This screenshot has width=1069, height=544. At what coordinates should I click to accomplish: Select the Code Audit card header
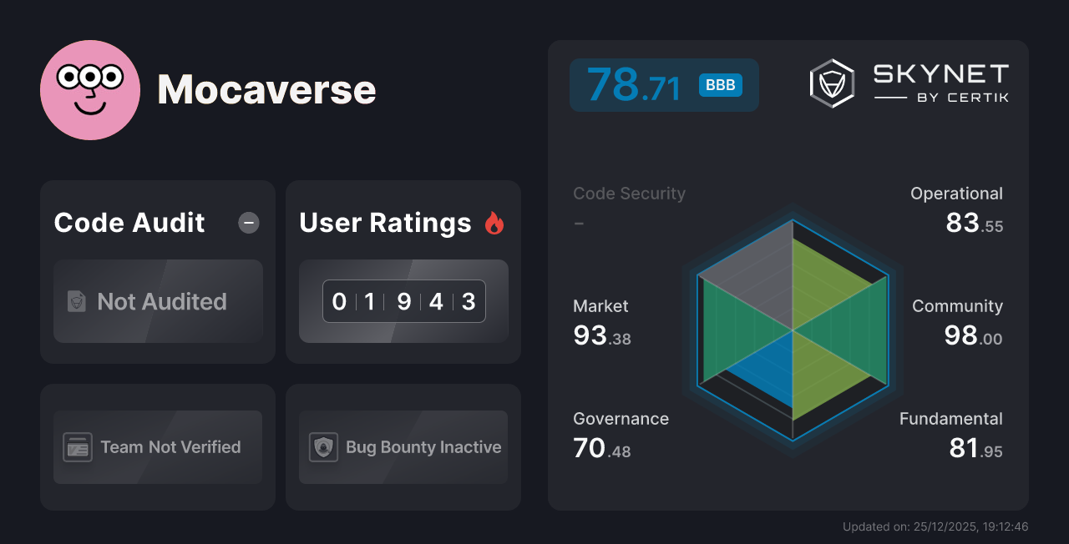point(129,222)
